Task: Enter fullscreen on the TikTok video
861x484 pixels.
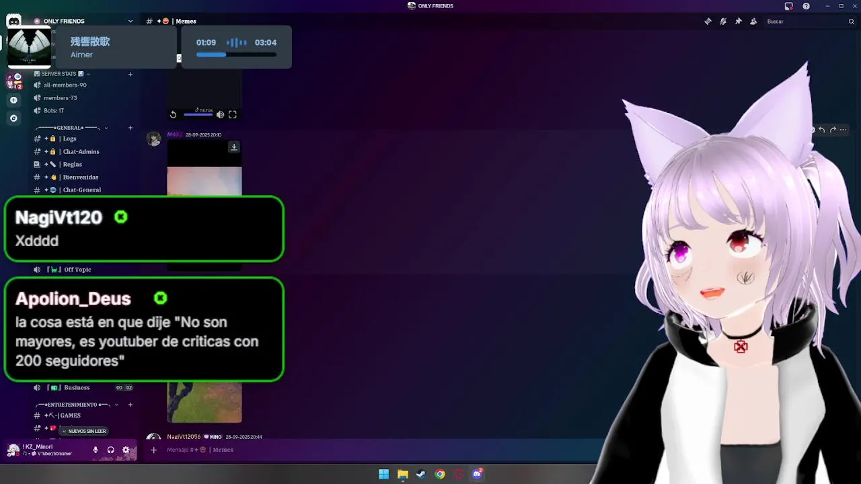Action: click(x=232, y=115)
